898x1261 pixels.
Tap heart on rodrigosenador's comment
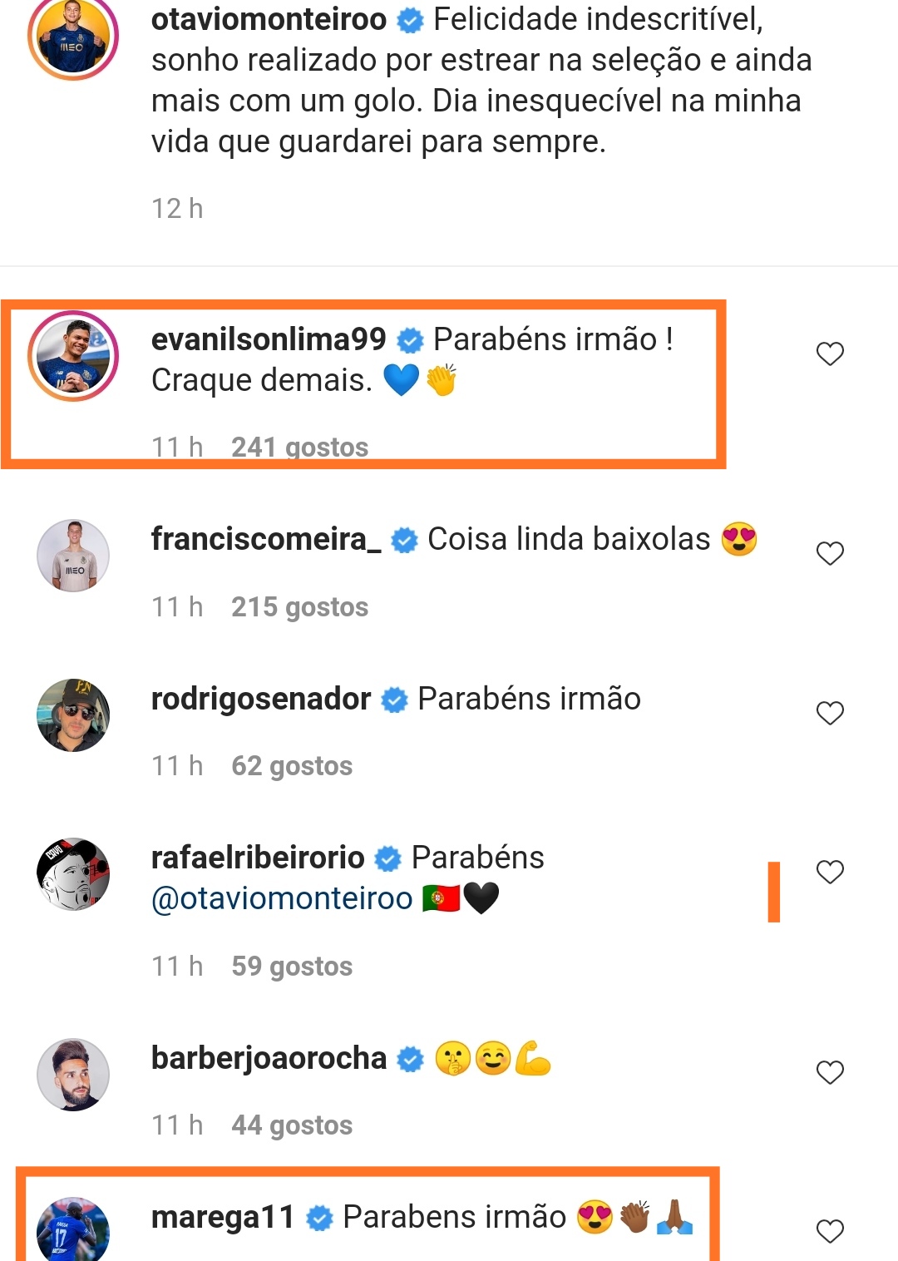click(830, 714)
